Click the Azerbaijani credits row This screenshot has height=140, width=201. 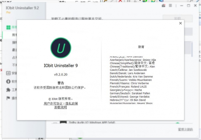tap(133, 60)
